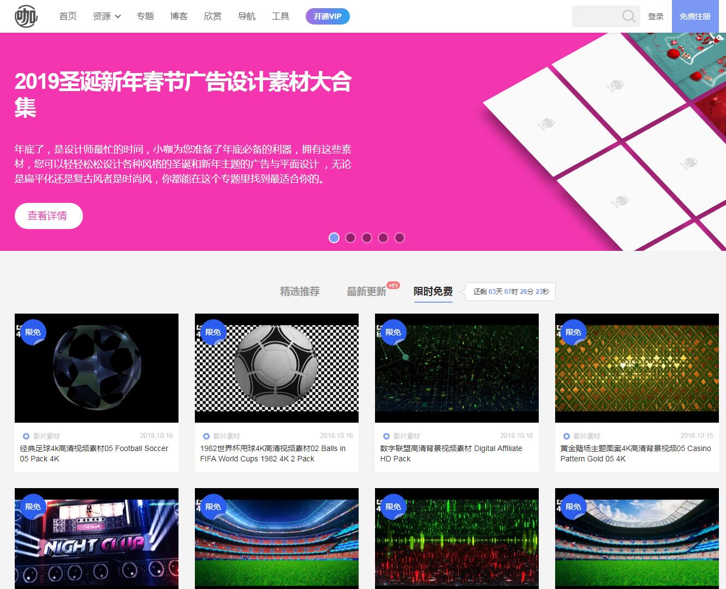Expand the 资源 dropdown menu

[107, 16]
